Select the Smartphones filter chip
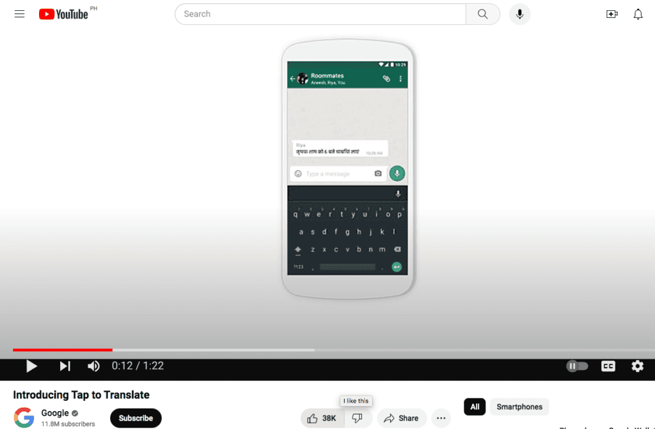This screenshot has height=429, width=655. point(519,407)
